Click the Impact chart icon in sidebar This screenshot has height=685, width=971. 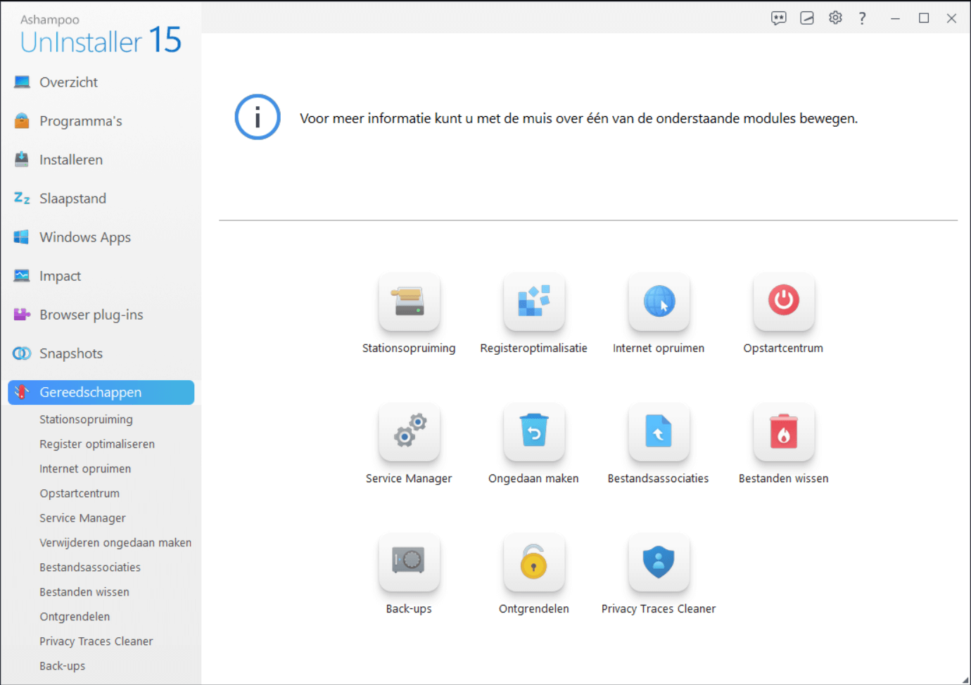click(22, 275)
